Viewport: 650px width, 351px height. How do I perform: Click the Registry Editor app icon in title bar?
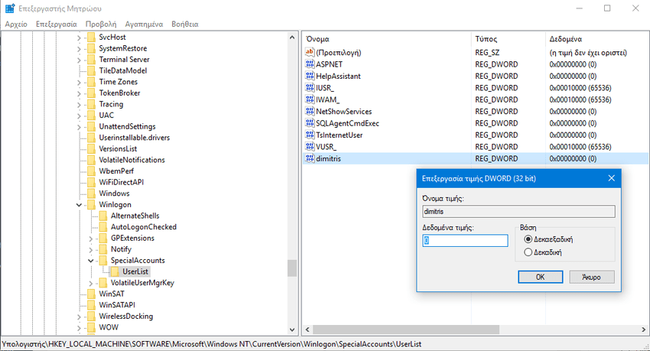[9, 8]
